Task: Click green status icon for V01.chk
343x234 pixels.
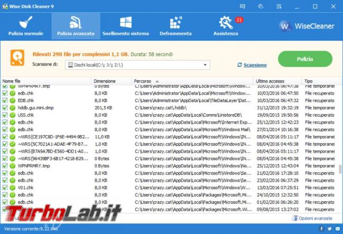Action: tap(13, 188)
